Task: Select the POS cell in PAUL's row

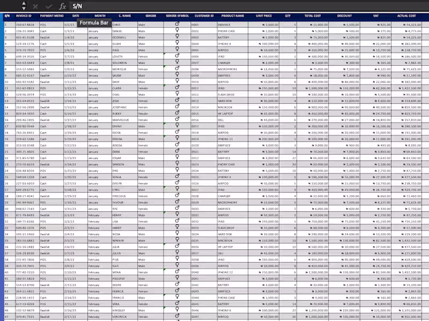Action: [51, 50]
